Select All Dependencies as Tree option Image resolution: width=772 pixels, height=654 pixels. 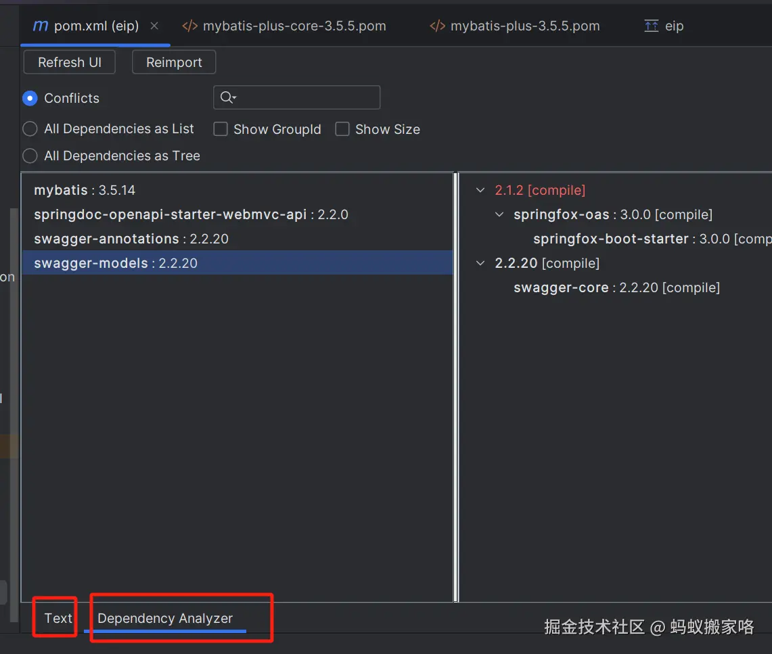30,156
